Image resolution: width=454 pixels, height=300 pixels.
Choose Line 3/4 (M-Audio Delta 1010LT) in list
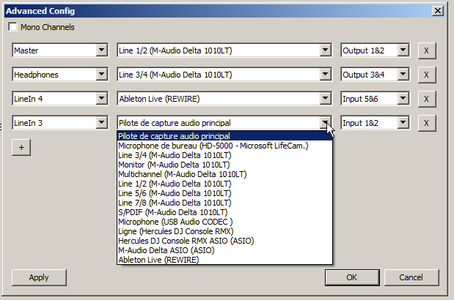[224, 155]
